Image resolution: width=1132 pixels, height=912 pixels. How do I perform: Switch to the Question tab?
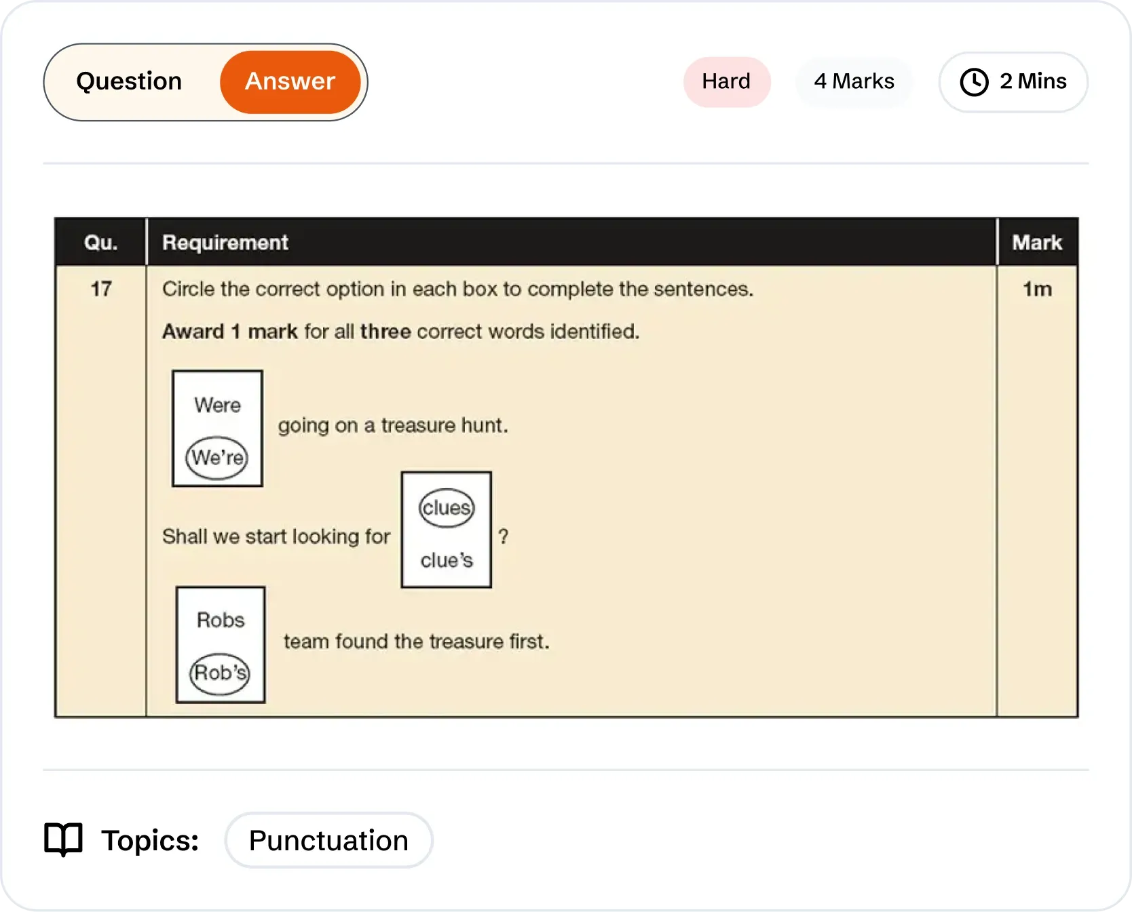pyautogui.click(x=128, y=81)
